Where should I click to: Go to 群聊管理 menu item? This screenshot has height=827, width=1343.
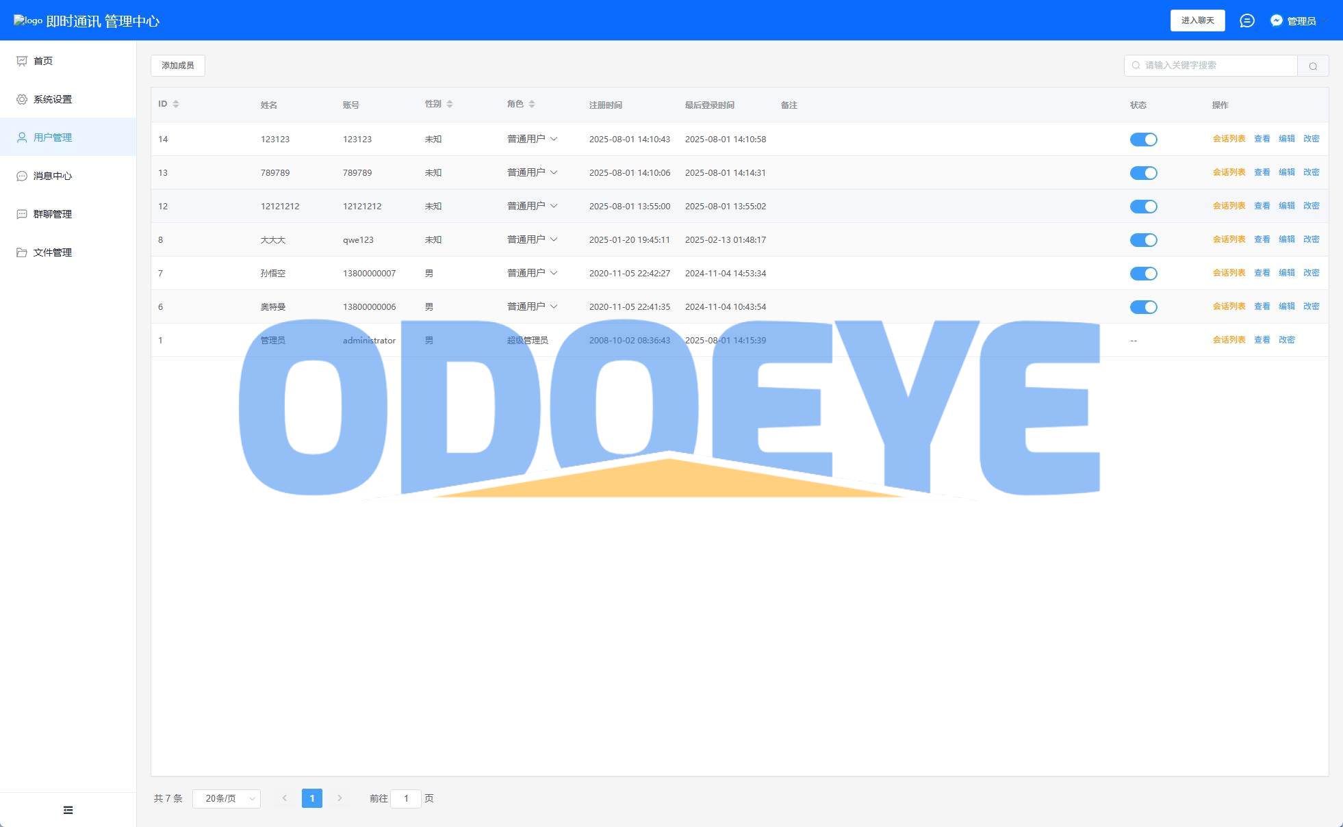[x=53, y=214]
